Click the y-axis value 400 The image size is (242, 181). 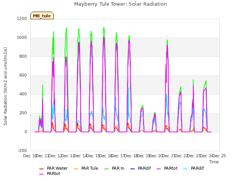[23, 94]
